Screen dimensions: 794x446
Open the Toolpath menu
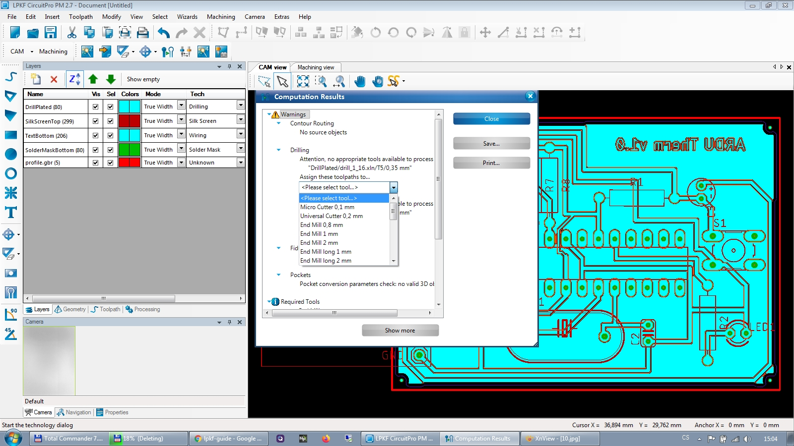click(x=81, y=17)
